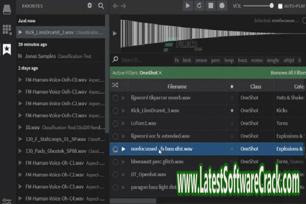Screen dimensions: 306x204
Task: Select the kick tag filter
Action: 187,60
